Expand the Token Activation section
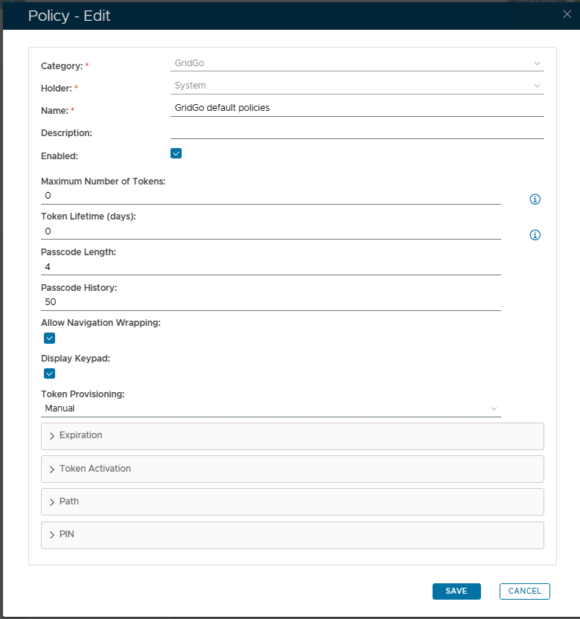This screenshot has height=619, width=580. pos(292,469)
